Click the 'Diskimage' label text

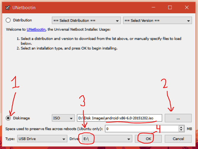(22, 118)
